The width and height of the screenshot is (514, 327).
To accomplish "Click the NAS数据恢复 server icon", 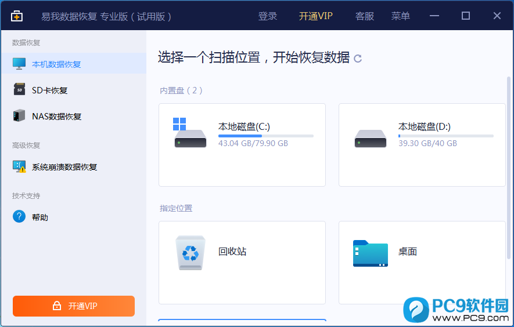I will pyautogui.click(x=19, y=115).
